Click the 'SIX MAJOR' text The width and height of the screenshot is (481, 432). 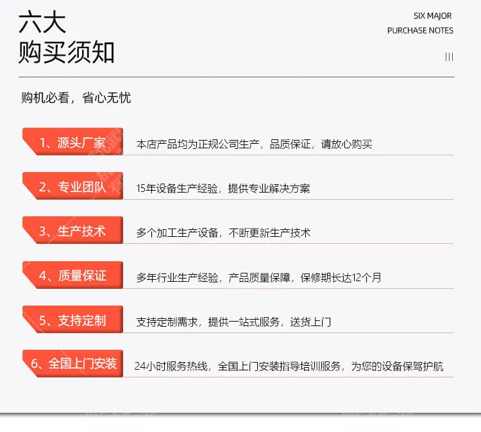(x=432, y=16)
